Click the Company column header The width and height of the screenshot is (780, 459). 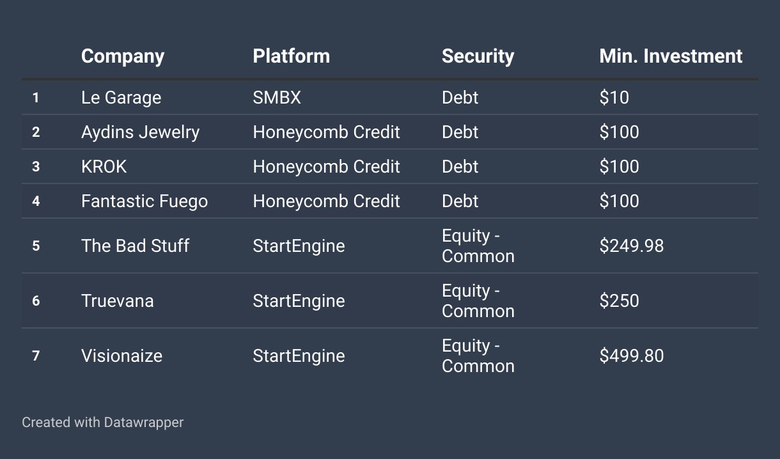[x=123, y=56]
